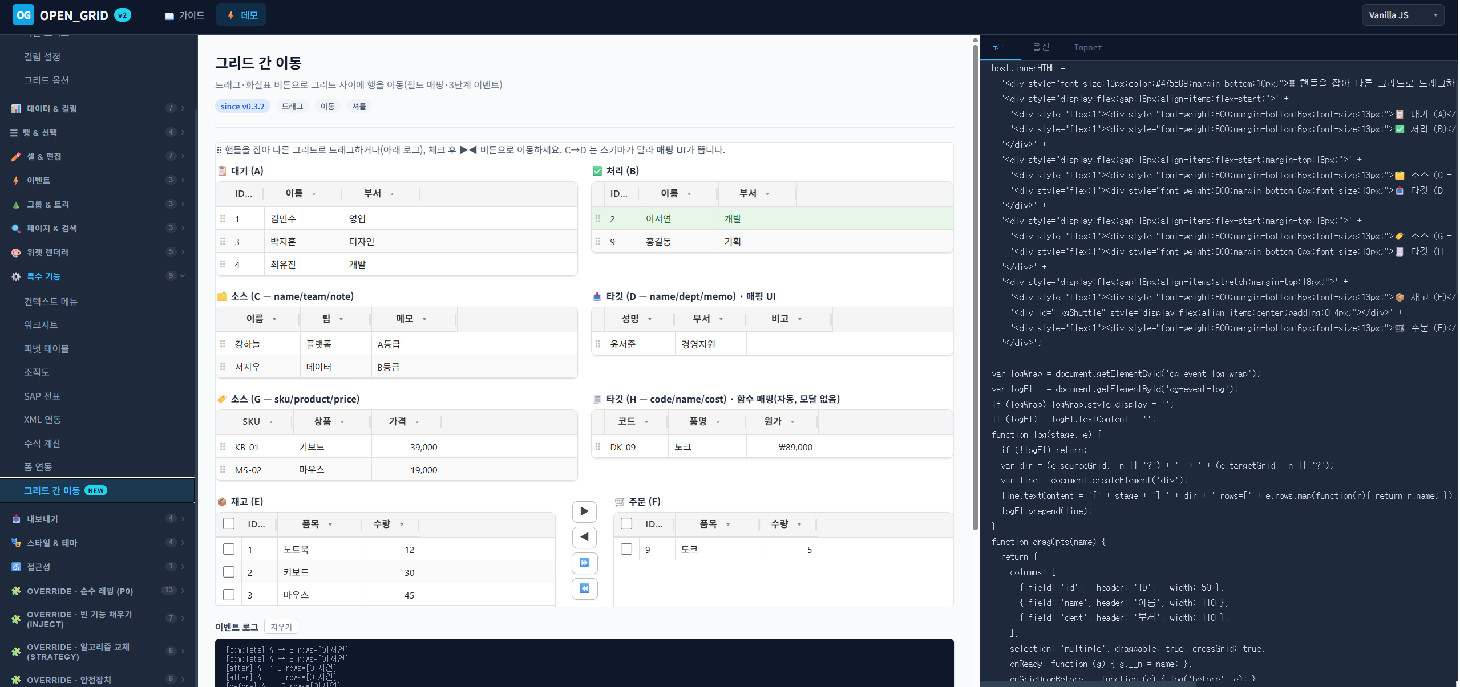This screenshot has width=1460, height=687.
Task: Click the 페이지 & 검색 magnifier icon
Action: coord(16,228)
